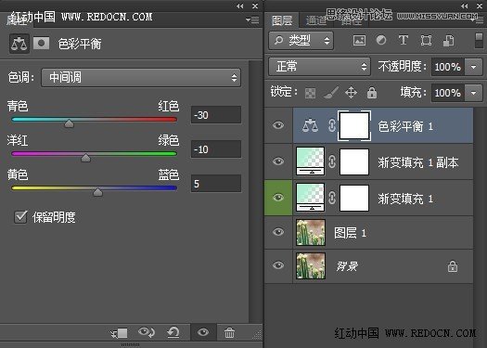The width and height of the screenshot is (487, 348).
Task: Click the 填充 100% field
Action: [x=448, y=93]
